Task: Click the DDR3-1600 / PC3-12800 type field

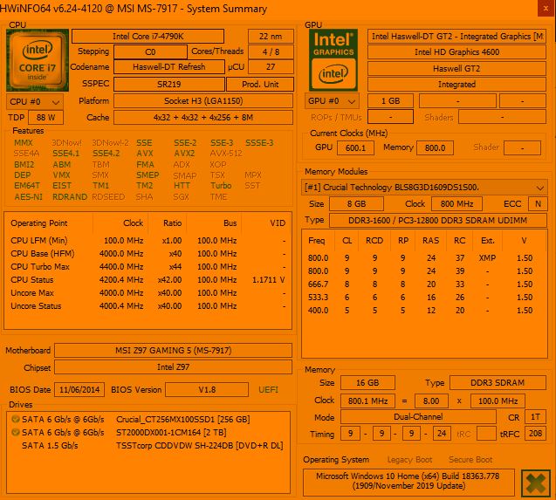Action: 438,220
